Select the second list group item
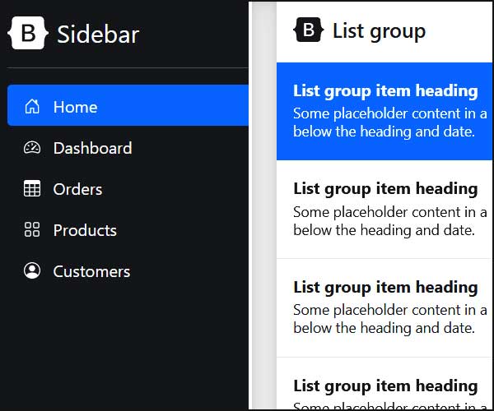 [384, 210]
